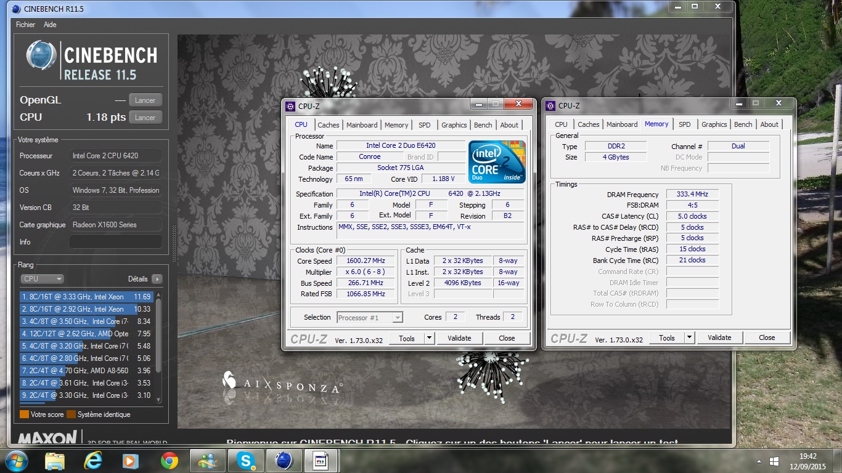Open Bench tab in CPU-Z processor window
842x473 pixels.
coord(483,125)
